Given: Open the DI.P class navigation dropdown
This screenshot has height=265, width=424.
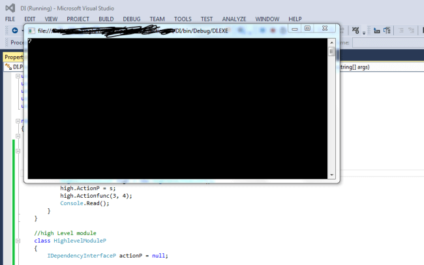Looking at the screenshot, I should pyautogui.click(x=14, y=67).
